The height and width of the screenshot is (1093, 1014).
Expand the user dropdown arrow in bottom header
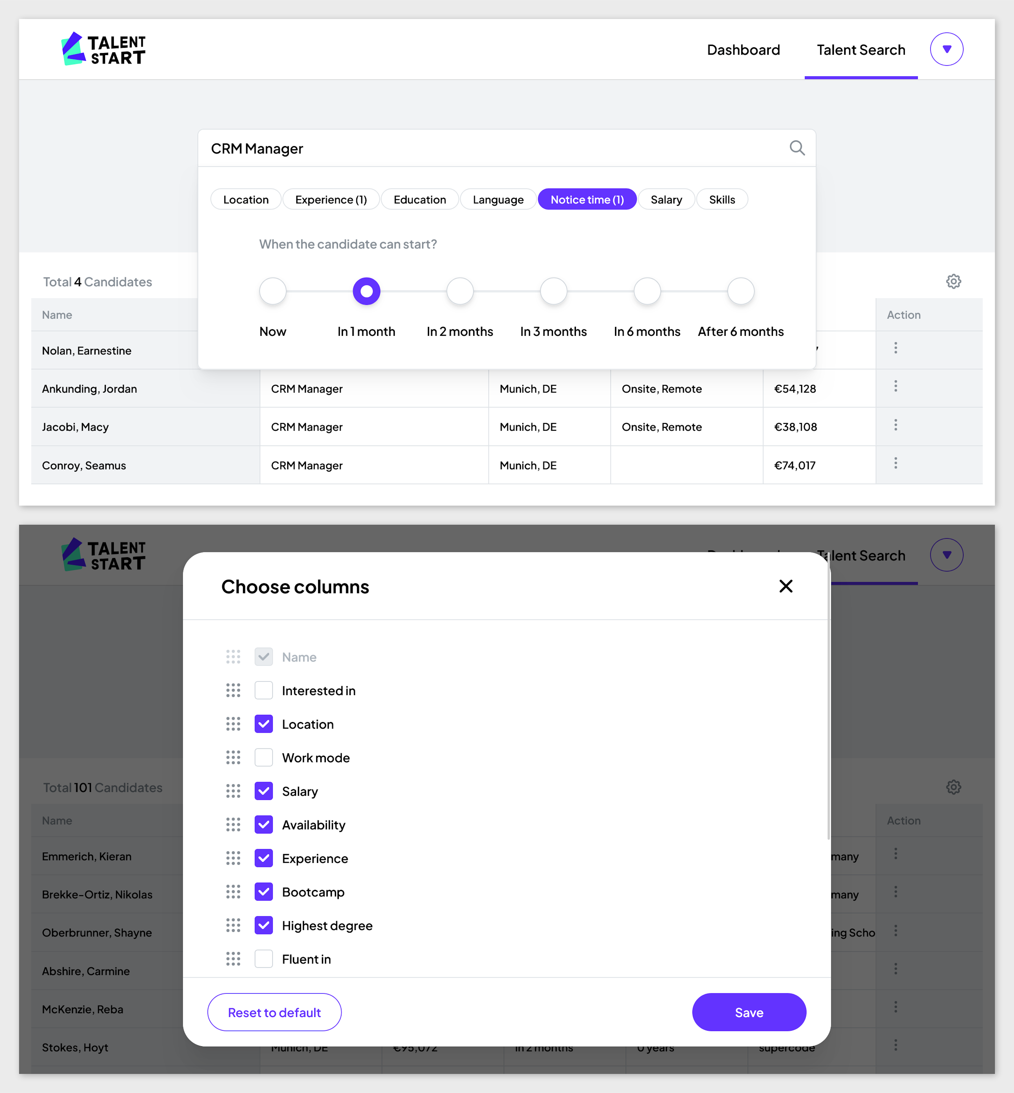(946, 555)
